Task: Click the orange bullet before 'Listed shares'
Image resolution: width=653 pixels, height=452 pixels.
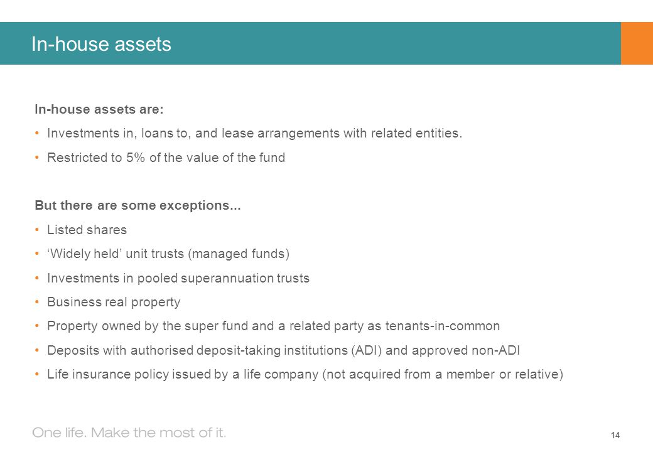Action: point(37,230)
